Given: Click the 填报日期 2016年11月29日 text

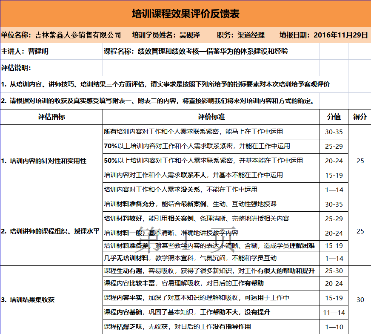Looking at the screenshot, I should pos(324,35).
